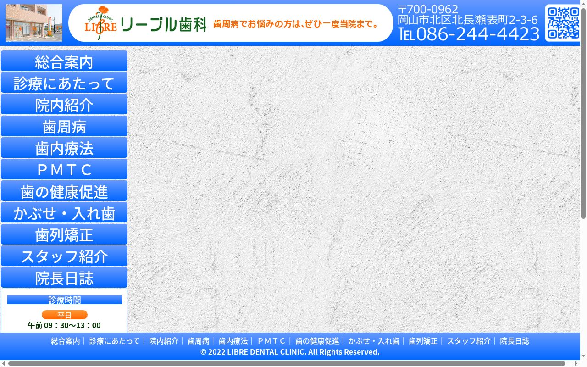Click the horizontal scrollbar thumb
Screen dimensions: 587x367
pos(287,364)
